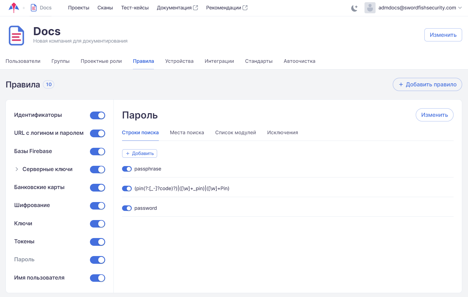Switch to the Места поиска tab

click(187, 133)
